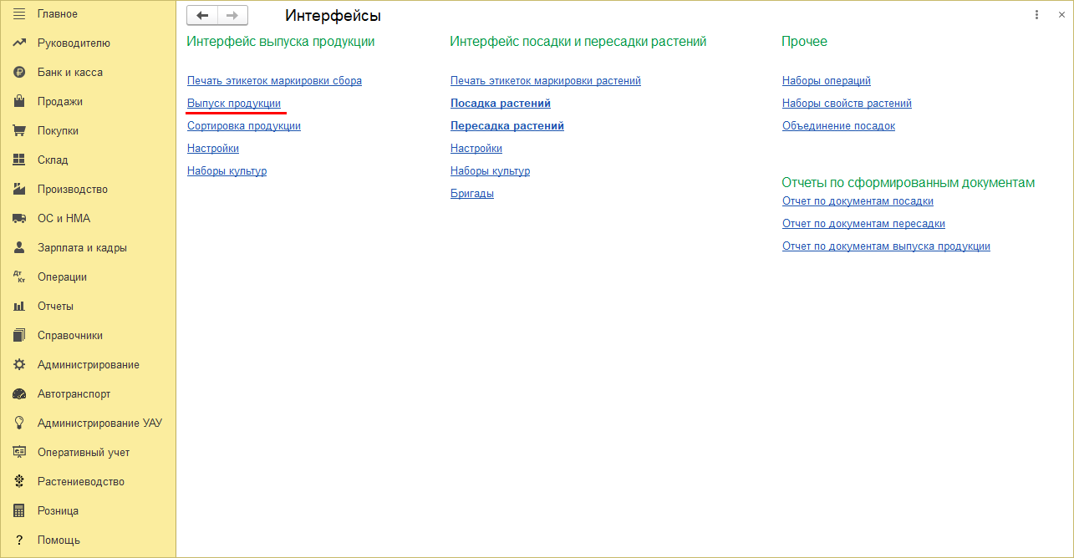Screen dimensions: 1074x558
Task: Click the truck icon for ОС и НМА
Action: click(19, 219)
